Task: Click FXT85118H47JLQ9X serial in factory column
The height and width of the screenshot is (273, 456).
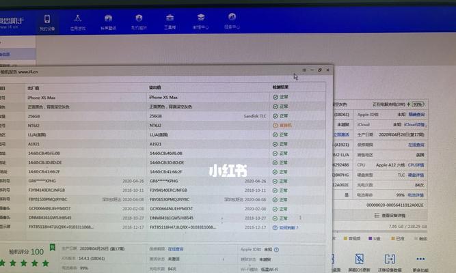Action: (x=61, y=227)
